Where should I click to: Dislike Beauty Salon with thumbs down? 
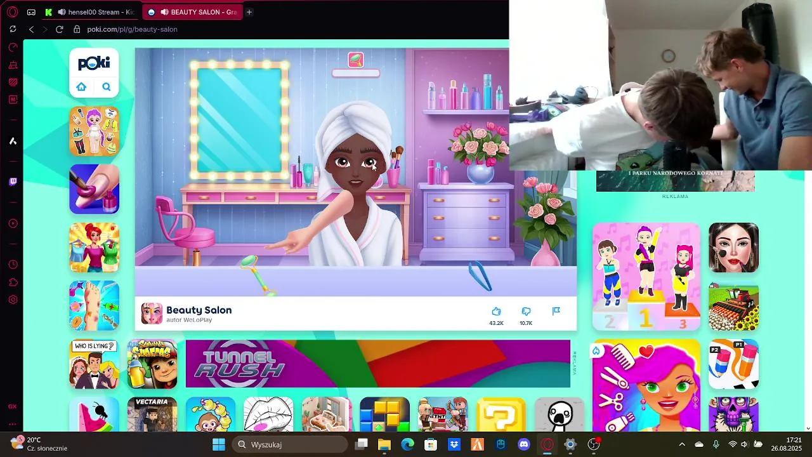point(526,311)
